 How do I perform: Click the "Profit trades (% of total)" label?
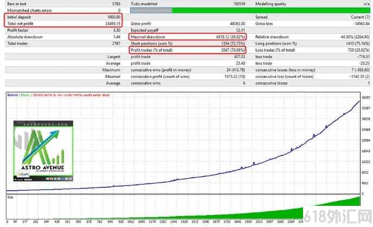click(x=152, y=50)
